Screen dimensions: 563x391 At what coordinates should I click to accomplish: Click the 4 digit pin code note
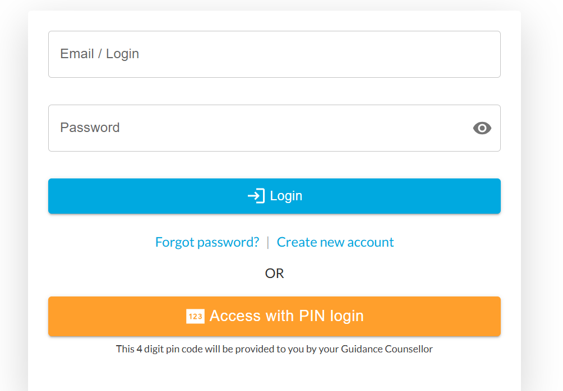(x=274, y=349)
